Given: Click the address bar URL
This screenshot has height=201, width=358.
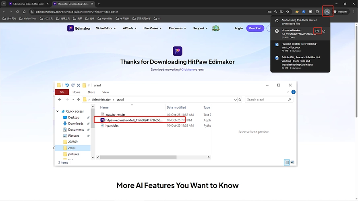Looking at the screenshot, I should click(77, 12).
